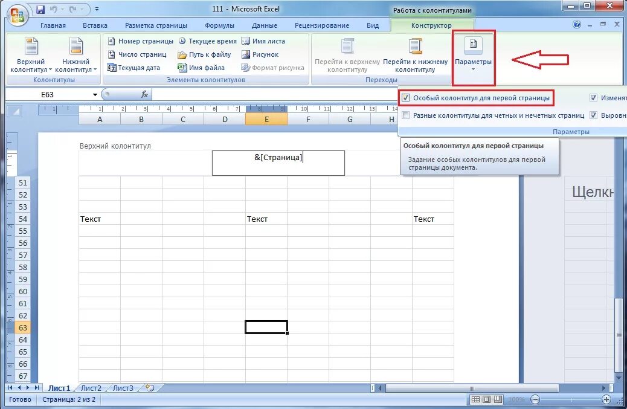Insert Имя файла element
The height and width of the screenshot is (409, 627).
coord(201,68)
